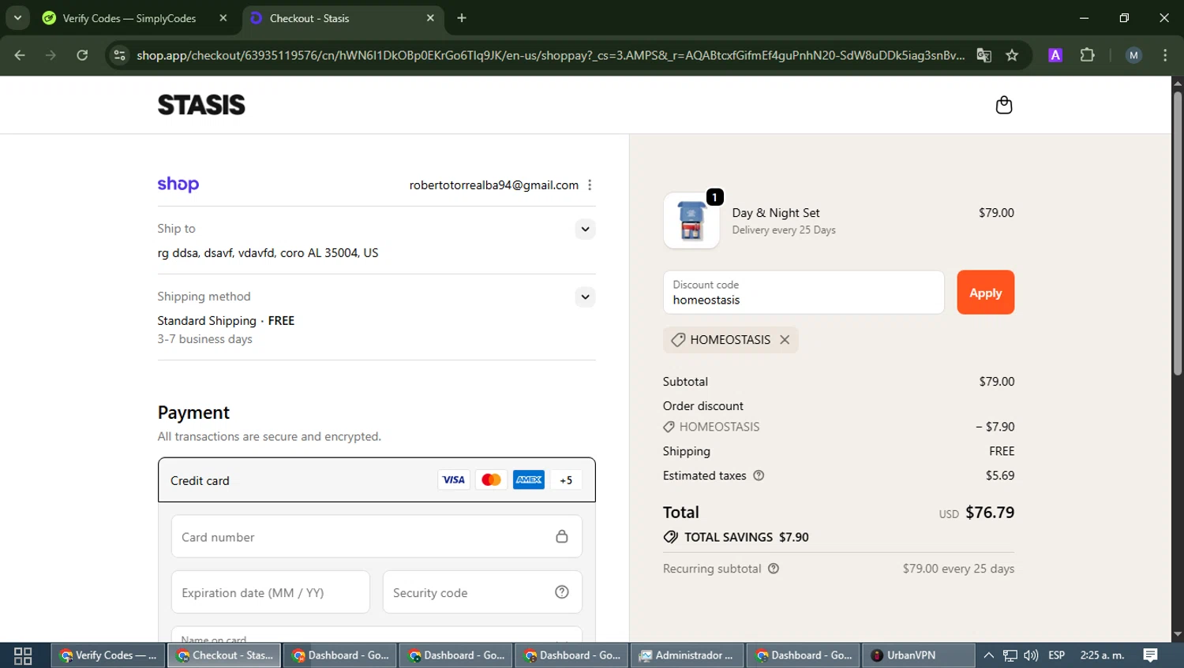Switch to Verify Codes taskbar window
The width and height of the screenshot is (1184, 668).
coord(109,655)
